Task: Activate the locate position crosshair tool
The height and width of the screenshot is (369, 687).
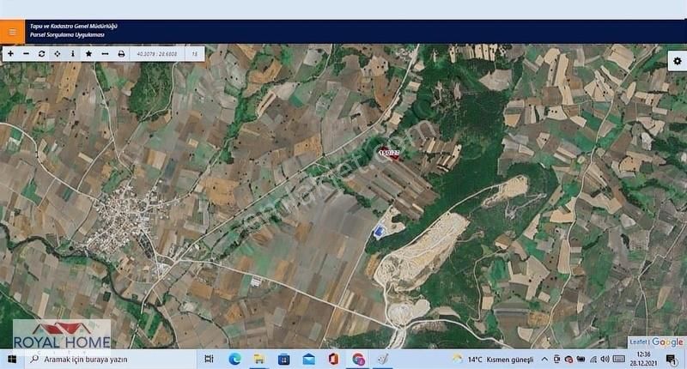Action: 57,53
